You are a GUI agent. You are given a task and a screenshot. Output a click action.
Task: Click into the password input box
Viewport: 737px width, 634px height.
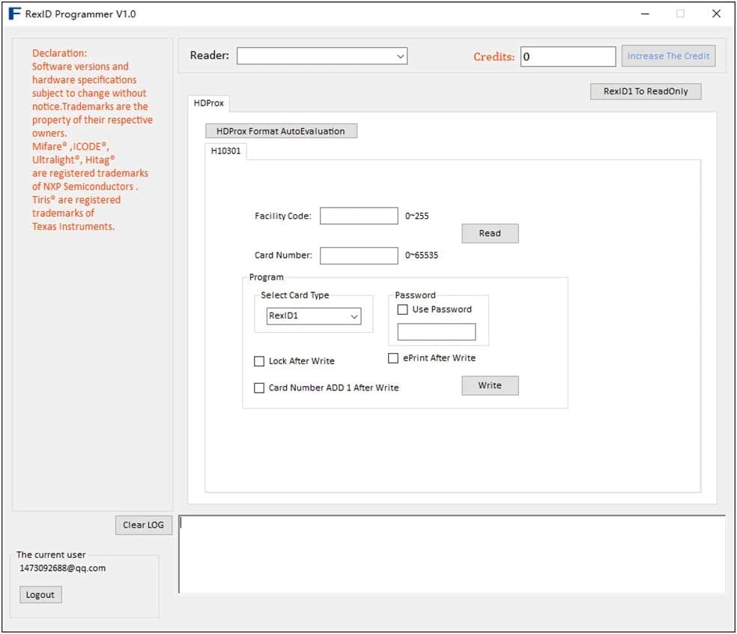(436, 331)
